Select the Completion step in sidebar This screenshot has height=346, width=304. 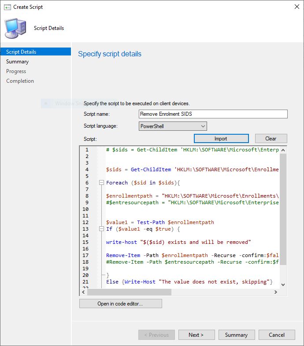[x=20, y=81]
